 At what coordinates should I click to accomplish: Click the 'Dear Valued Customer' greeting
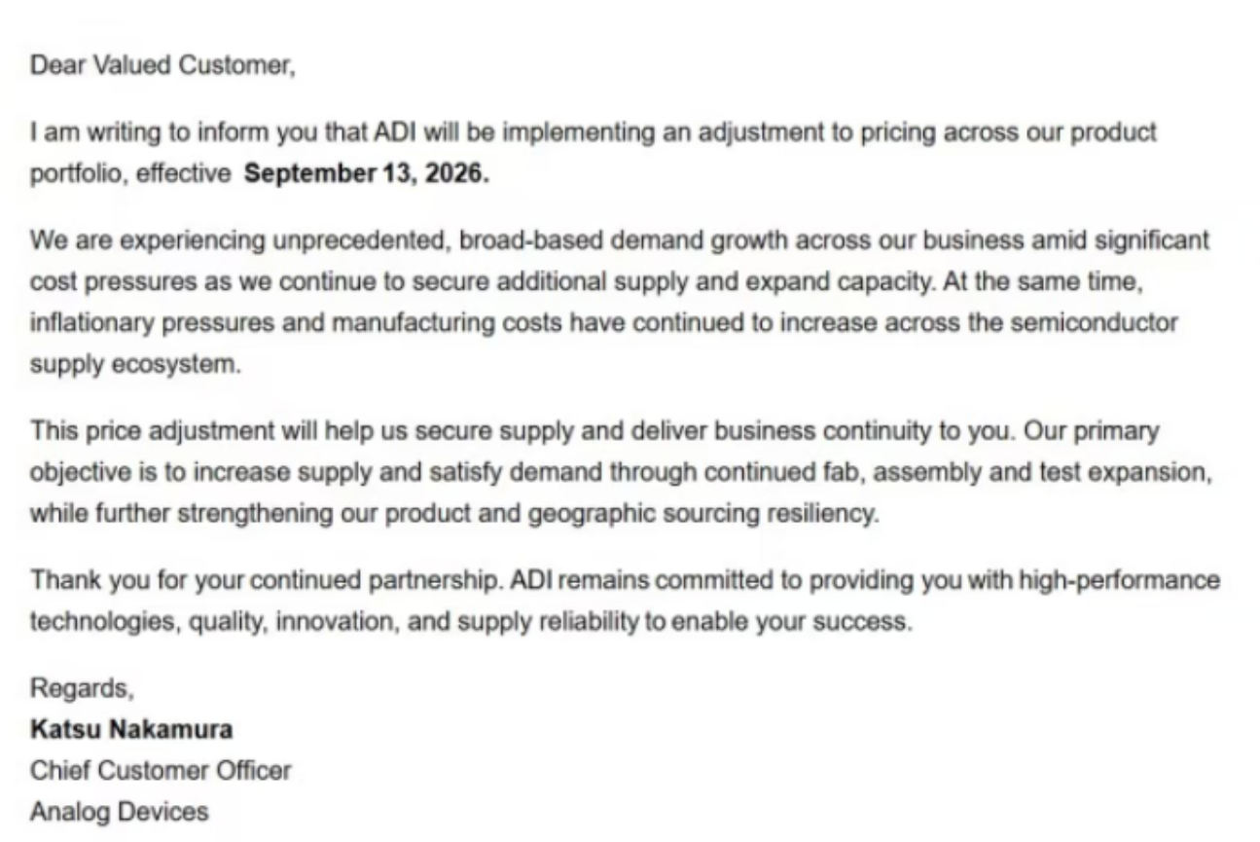click(x=162, y=66)
